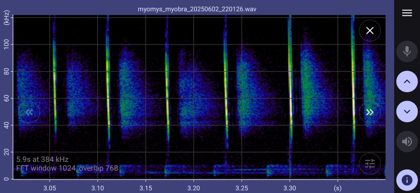Click the file name myomys_myobra_20250602_220126.wav
This screenshot has height=193, width=420.
tap(197, 9)
